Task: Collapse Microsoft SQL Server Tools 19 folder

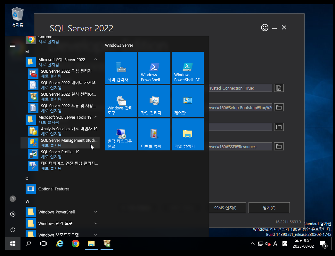Action: [96, 117]
